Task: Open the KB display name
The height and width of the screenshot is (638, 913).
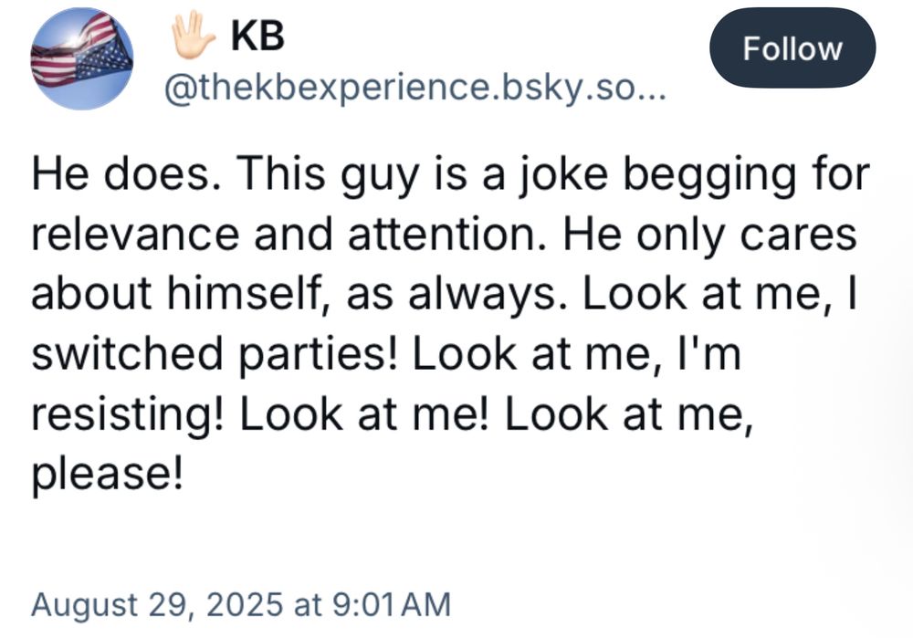Action: 257,37
